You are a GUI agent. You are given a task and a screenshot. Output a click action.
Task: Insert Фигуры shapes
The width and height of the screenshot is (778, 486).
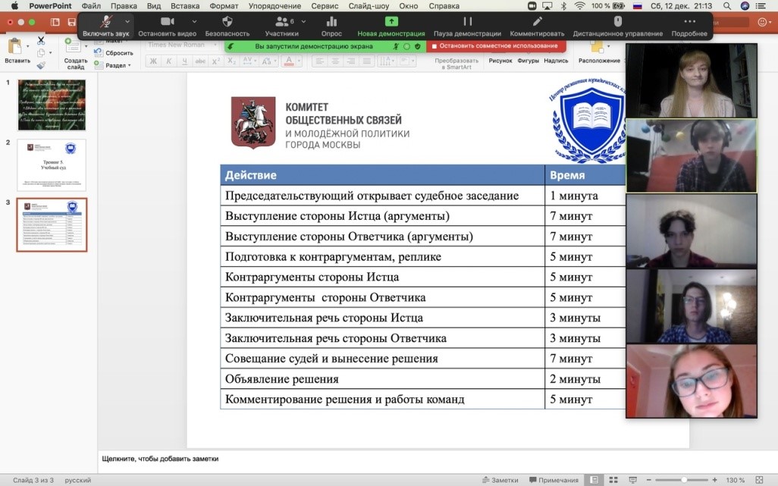pyautogui.click(x=528, y=61)
